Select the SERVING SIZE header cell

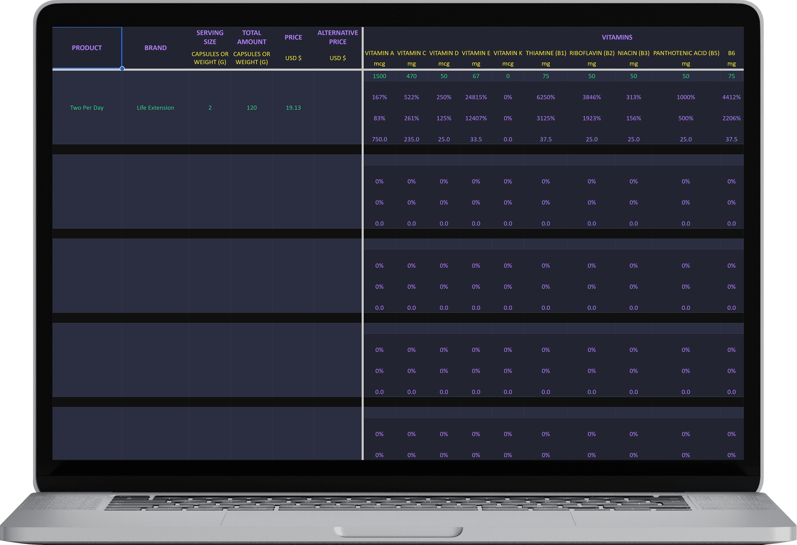click(210, 37)
